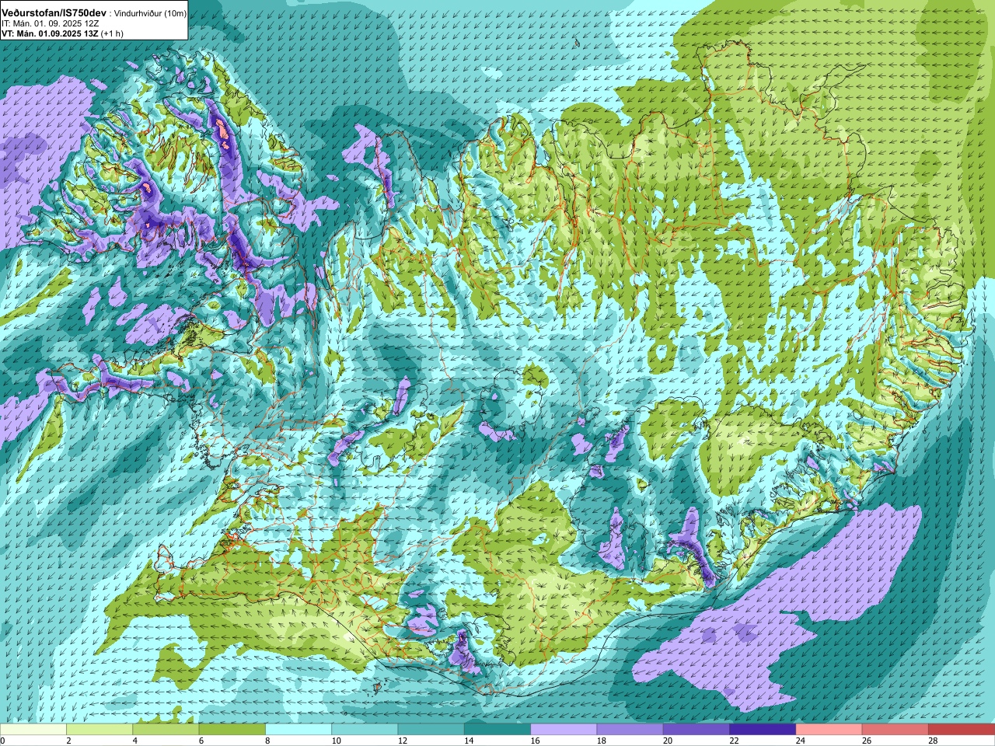Click the VT: Mán. 01.09.2025 13Z line
The height and width of the screenshot is (746, 995).
(x=62, y=33)
